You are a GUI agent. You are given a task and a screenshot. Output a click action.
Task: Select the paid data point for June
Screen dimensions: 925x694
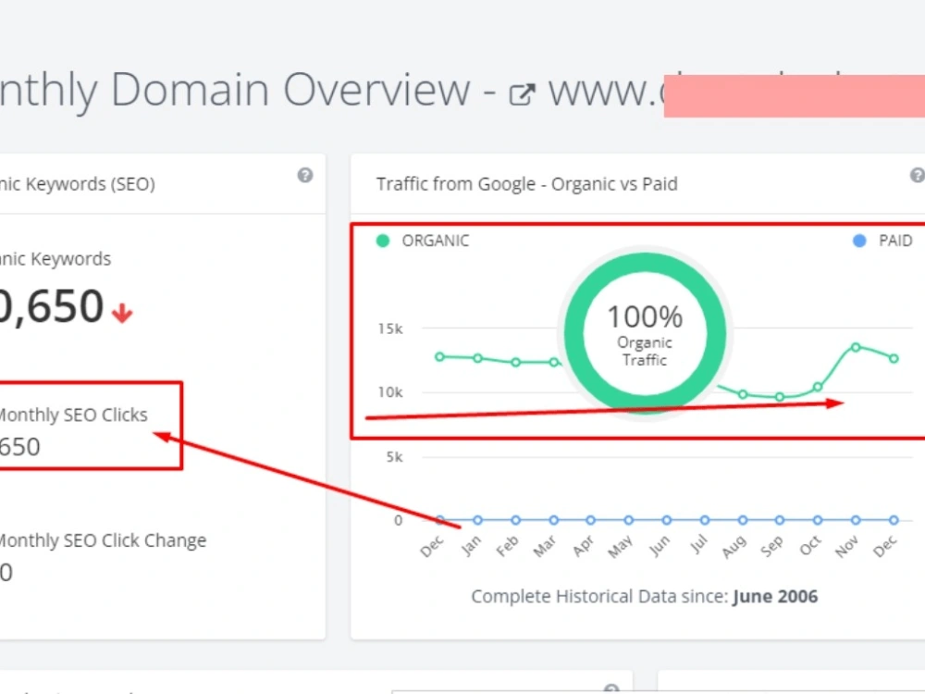coord(667,520)
